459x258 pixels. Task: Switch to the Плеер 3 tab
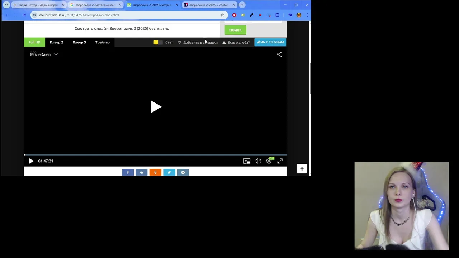[79, 42]
